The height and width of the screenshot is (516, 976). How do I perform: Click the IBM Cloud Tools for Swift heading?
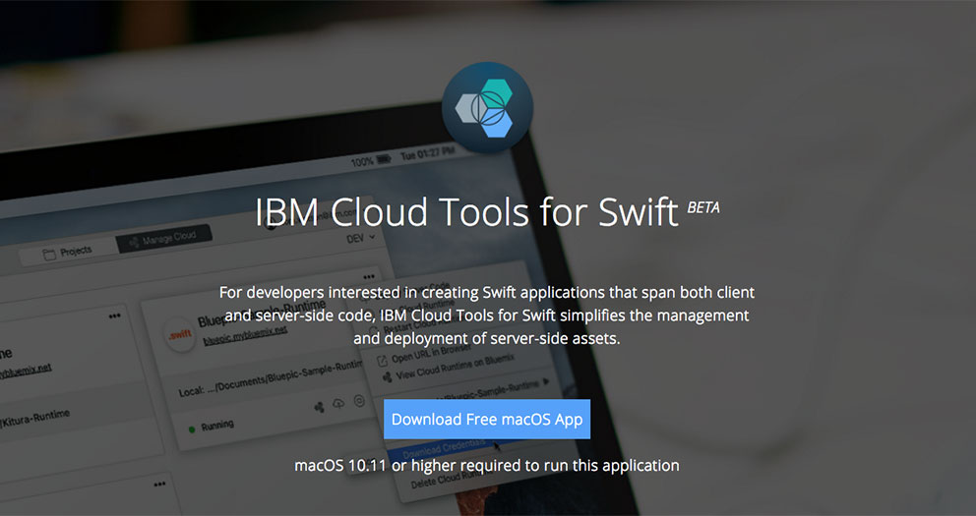point(466,212)
